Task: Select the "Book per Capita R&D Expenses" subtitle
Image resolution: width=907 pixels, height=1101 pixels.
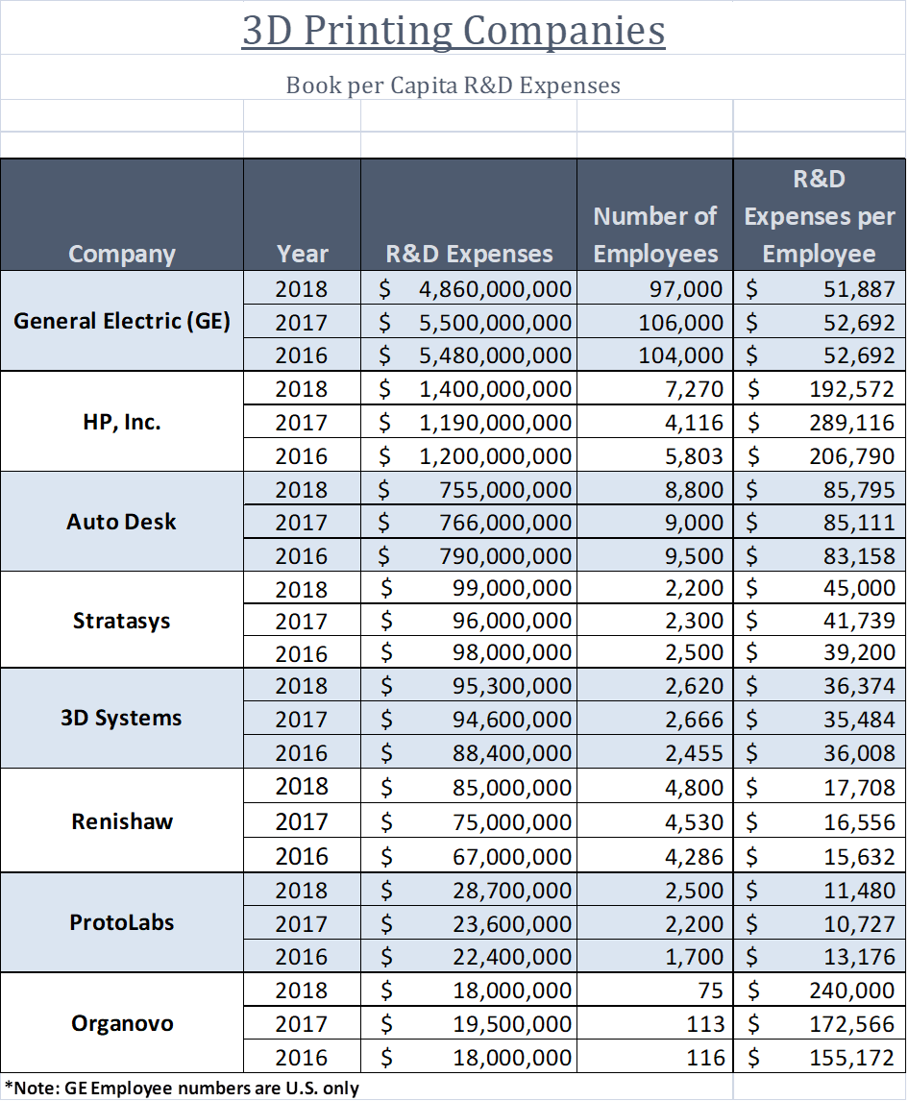Action: coord(453,85)
